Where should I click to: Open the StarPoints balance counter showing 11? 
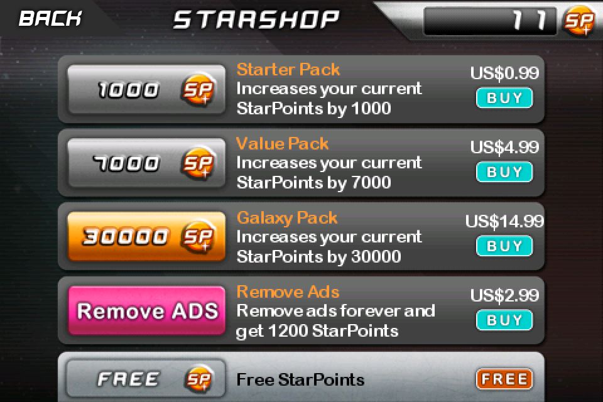tap(490, 21)
